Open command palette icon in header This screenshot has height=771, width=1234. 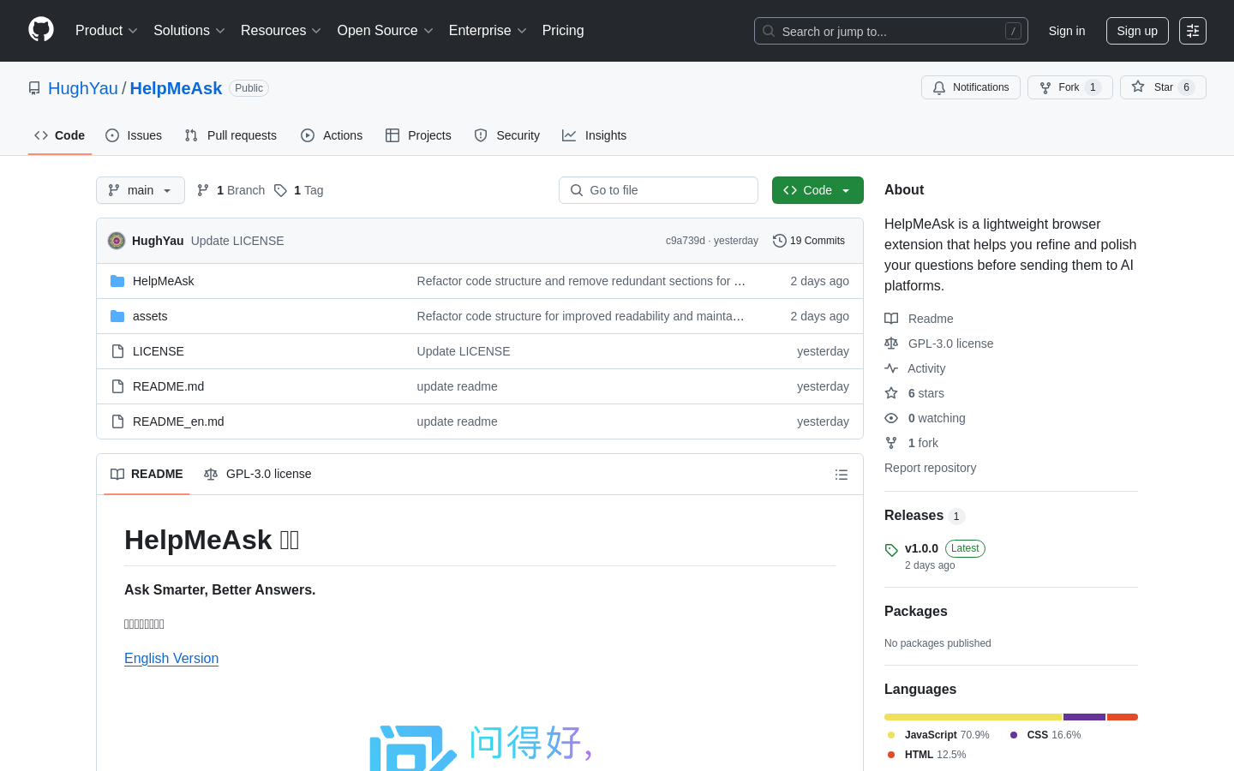(x=1192, y=31)
